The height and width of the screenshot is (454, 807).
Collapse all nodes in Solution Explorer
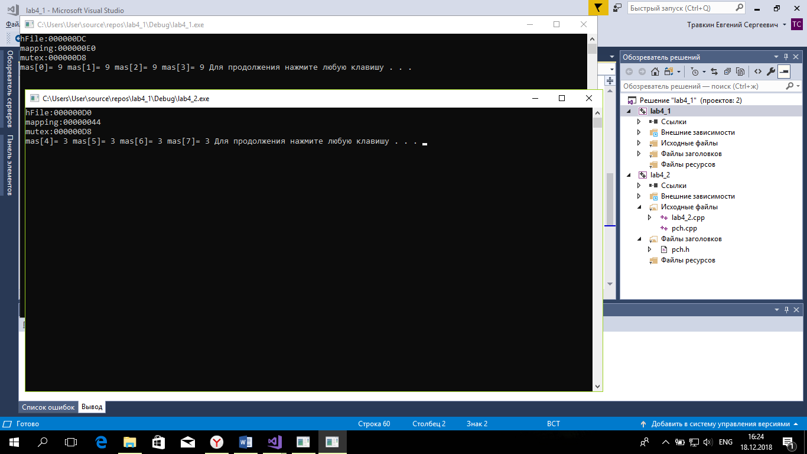click(727, 72)
